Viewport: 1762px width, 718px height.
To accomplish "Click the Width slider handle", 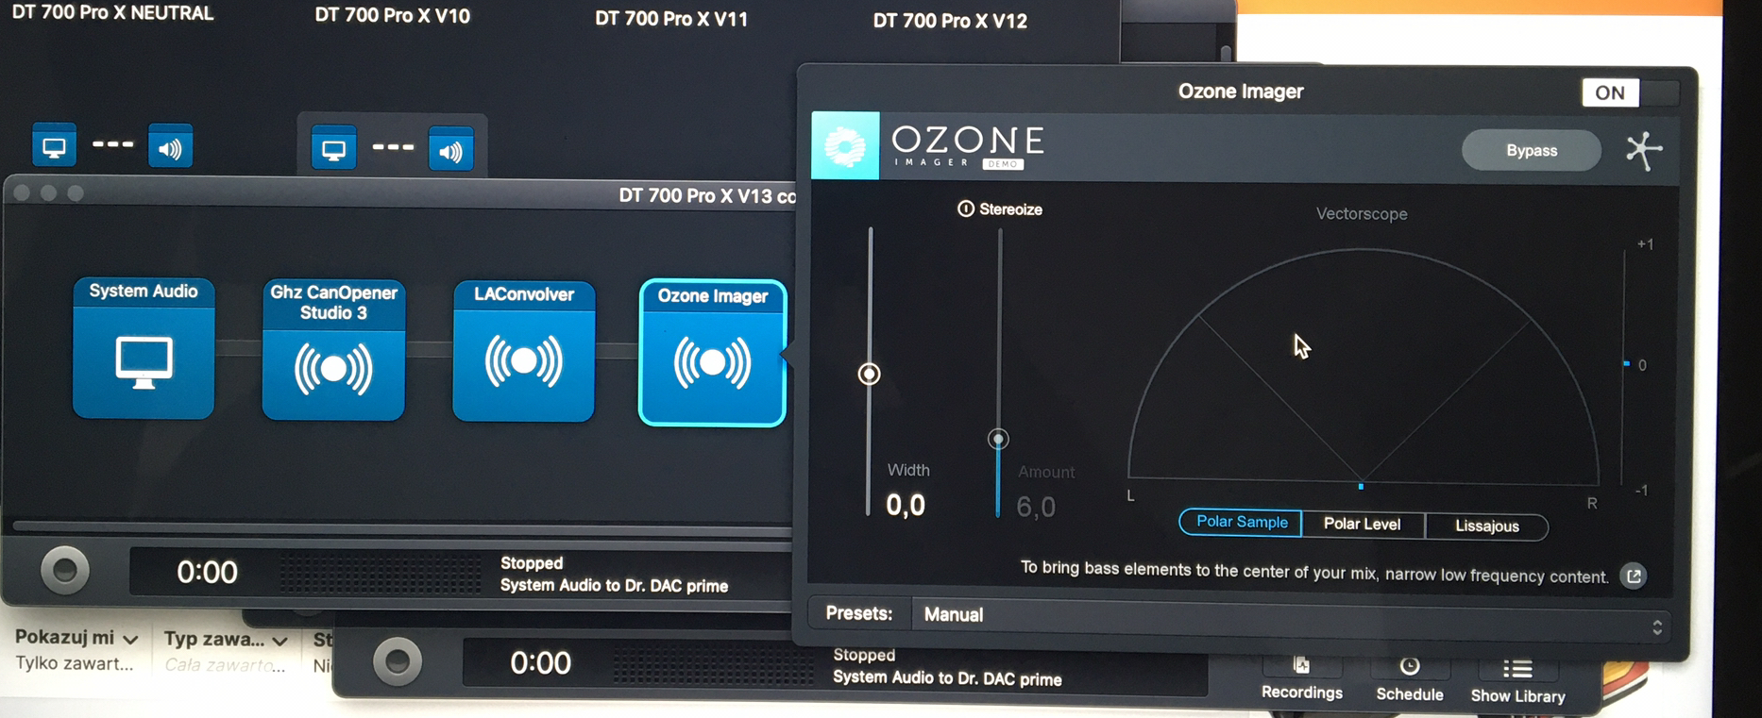I will pos(869,375).
